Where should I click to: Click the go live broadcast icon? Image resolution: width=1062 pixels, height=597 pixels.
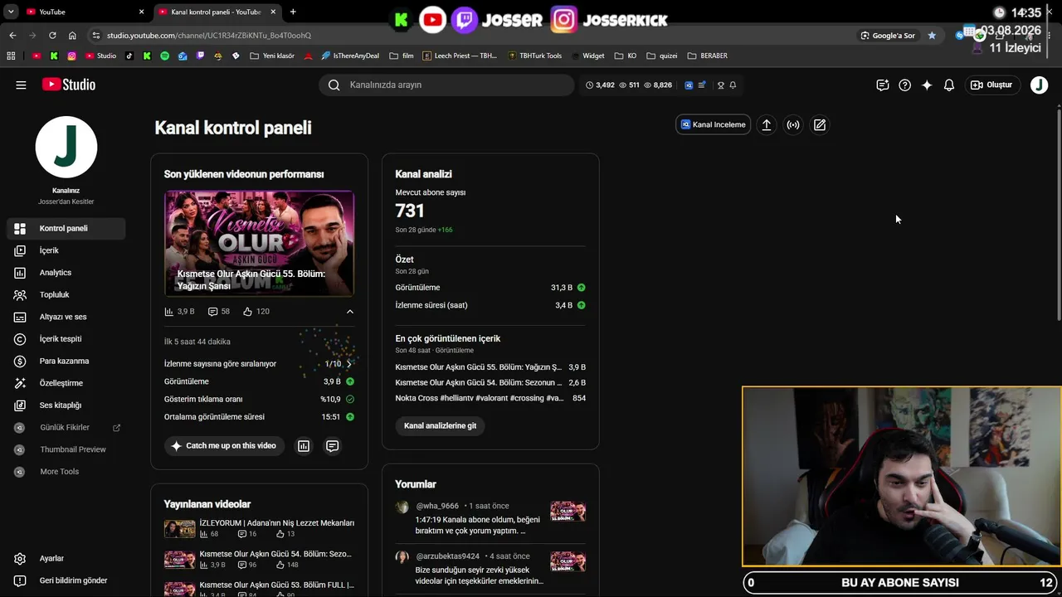coord(793,124)
